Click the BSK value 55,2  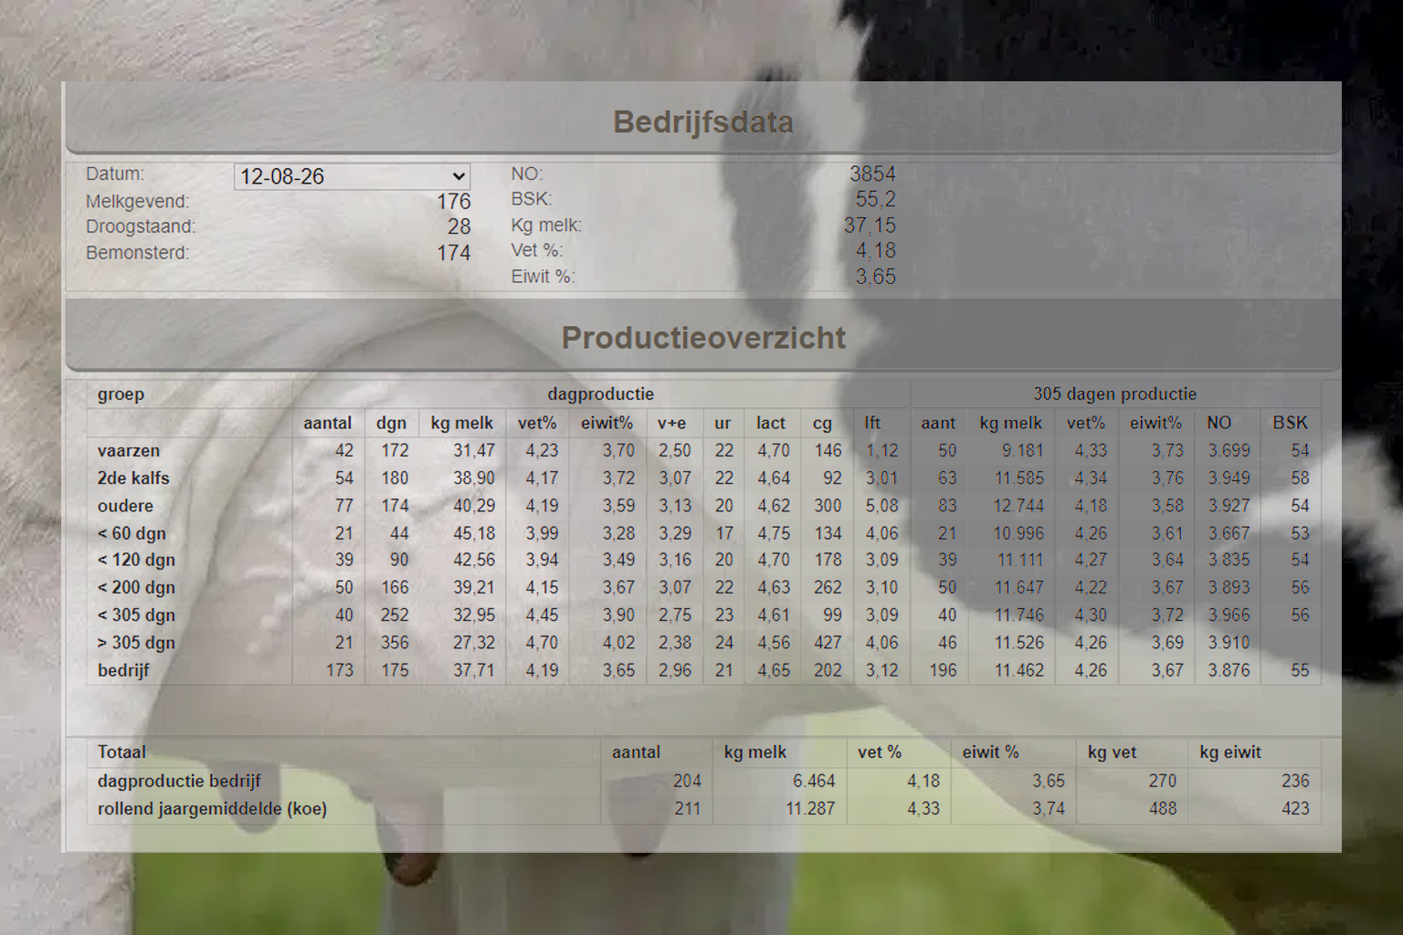pos(875,199)
